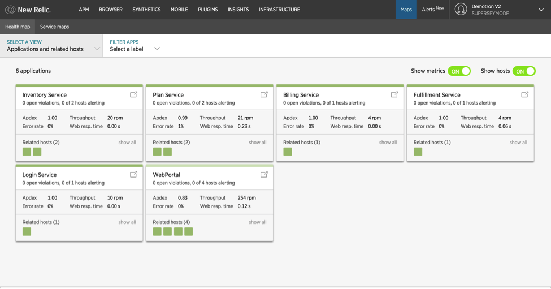Click WebPortal throughput value 254 rpm
The image size is (551, 289).
247,198
